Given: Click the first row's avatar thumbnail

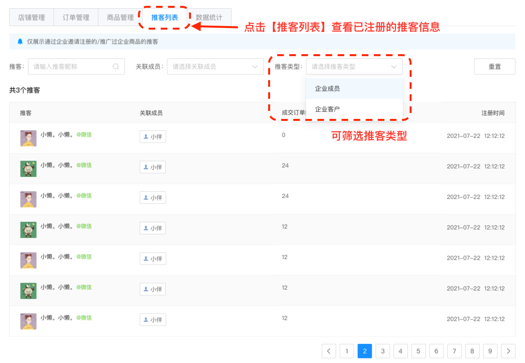Looking at the screenshot, I should click(28, 138).
